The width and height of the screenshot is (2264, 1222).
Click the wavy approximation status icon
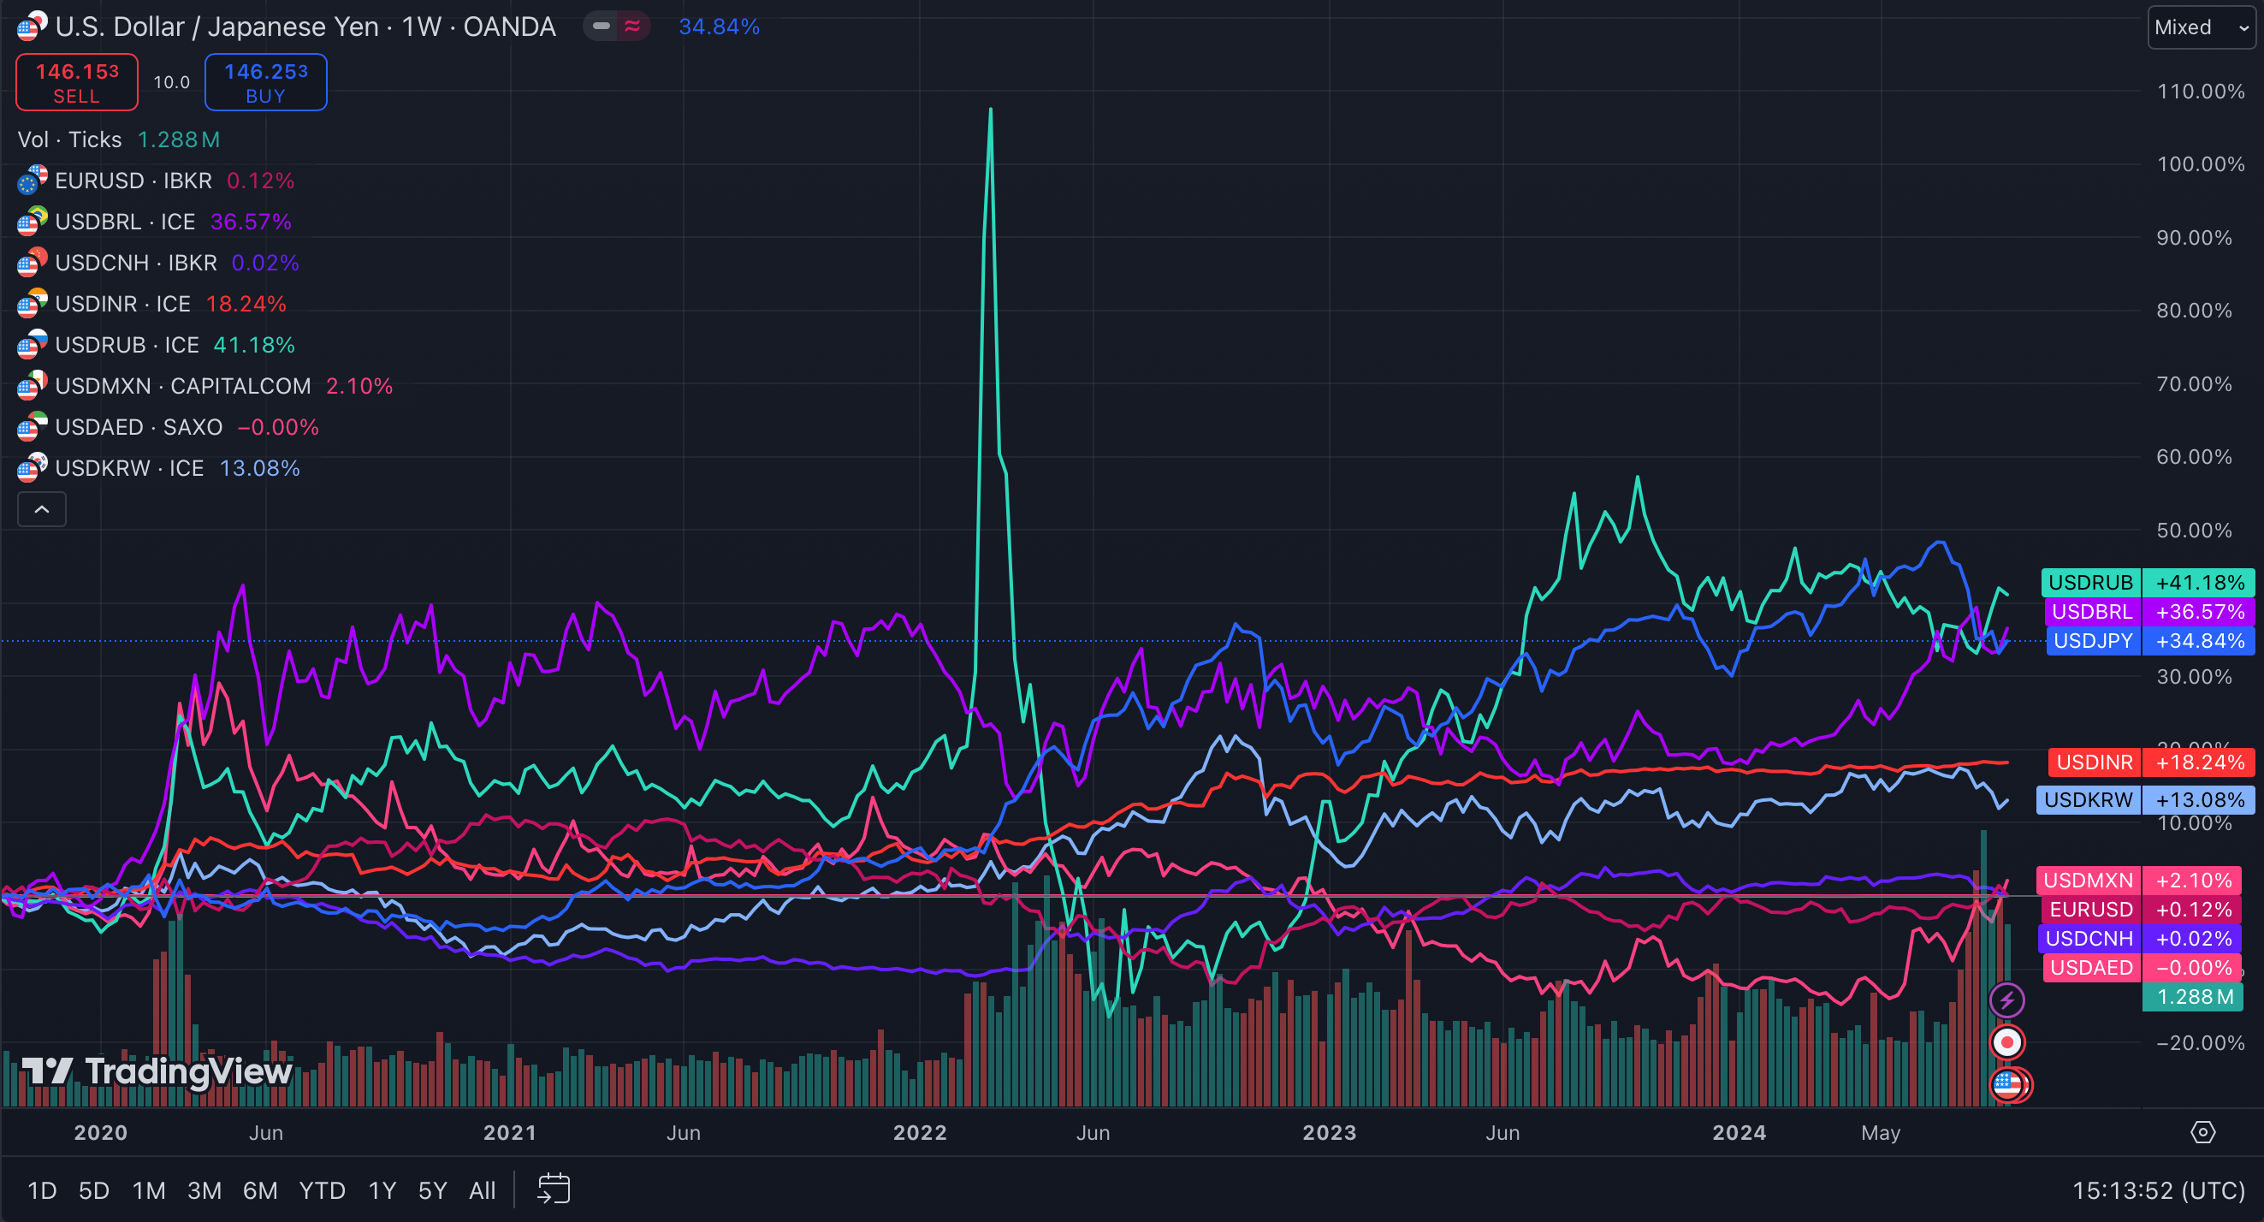(632, 27)
